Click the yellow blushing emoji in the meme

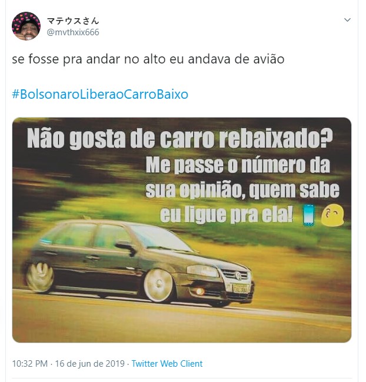coord(332,216)
